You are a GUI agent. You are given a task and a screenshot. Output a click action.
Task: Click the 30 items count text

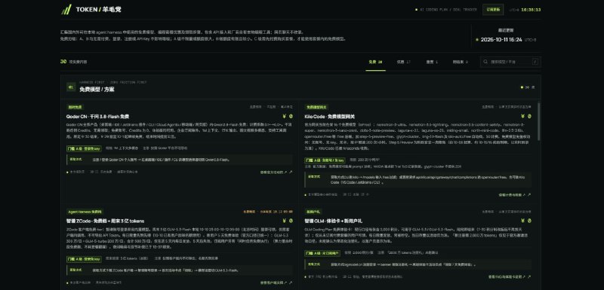point(73,62)
